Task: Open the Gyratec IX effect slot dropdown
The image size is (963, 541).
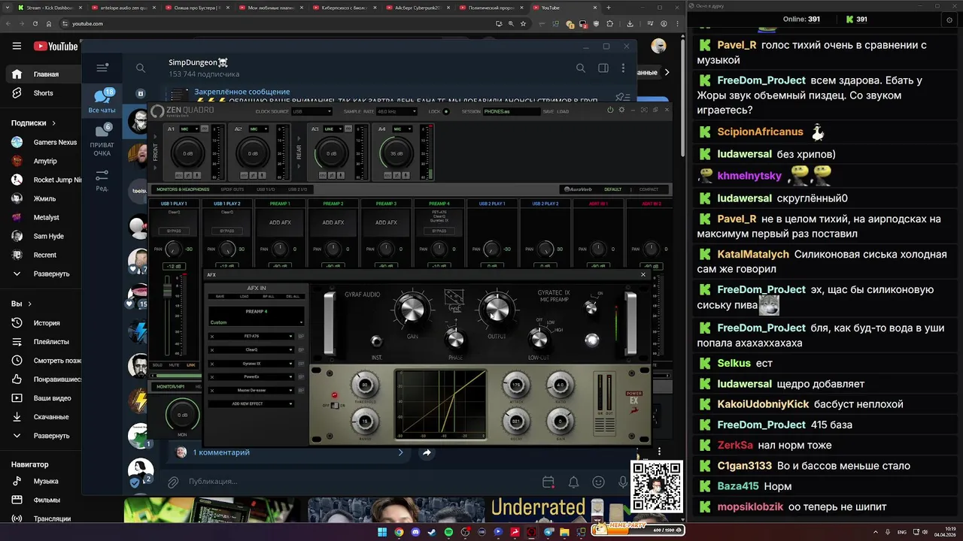Action: (x=251, y=364)
